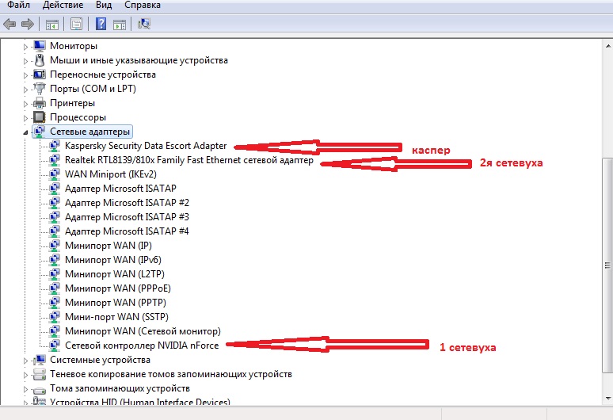Click the Мини-порт WAN (SSTP) icon

(x=55, y=317)
